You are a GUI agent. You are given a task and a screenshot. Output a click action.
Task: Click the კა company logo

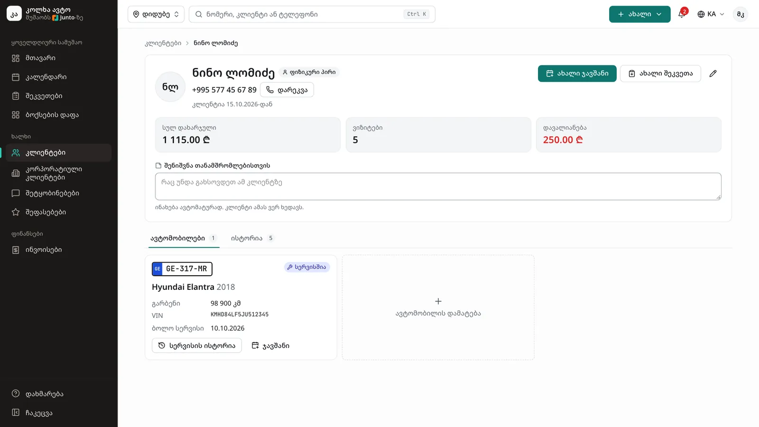14,14
